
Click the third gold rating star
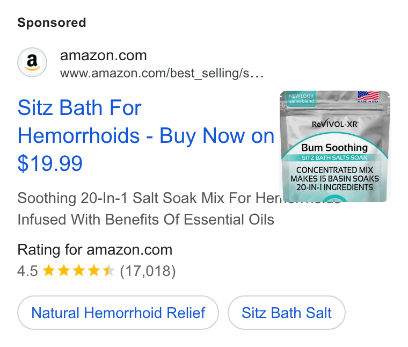point(78,271)
